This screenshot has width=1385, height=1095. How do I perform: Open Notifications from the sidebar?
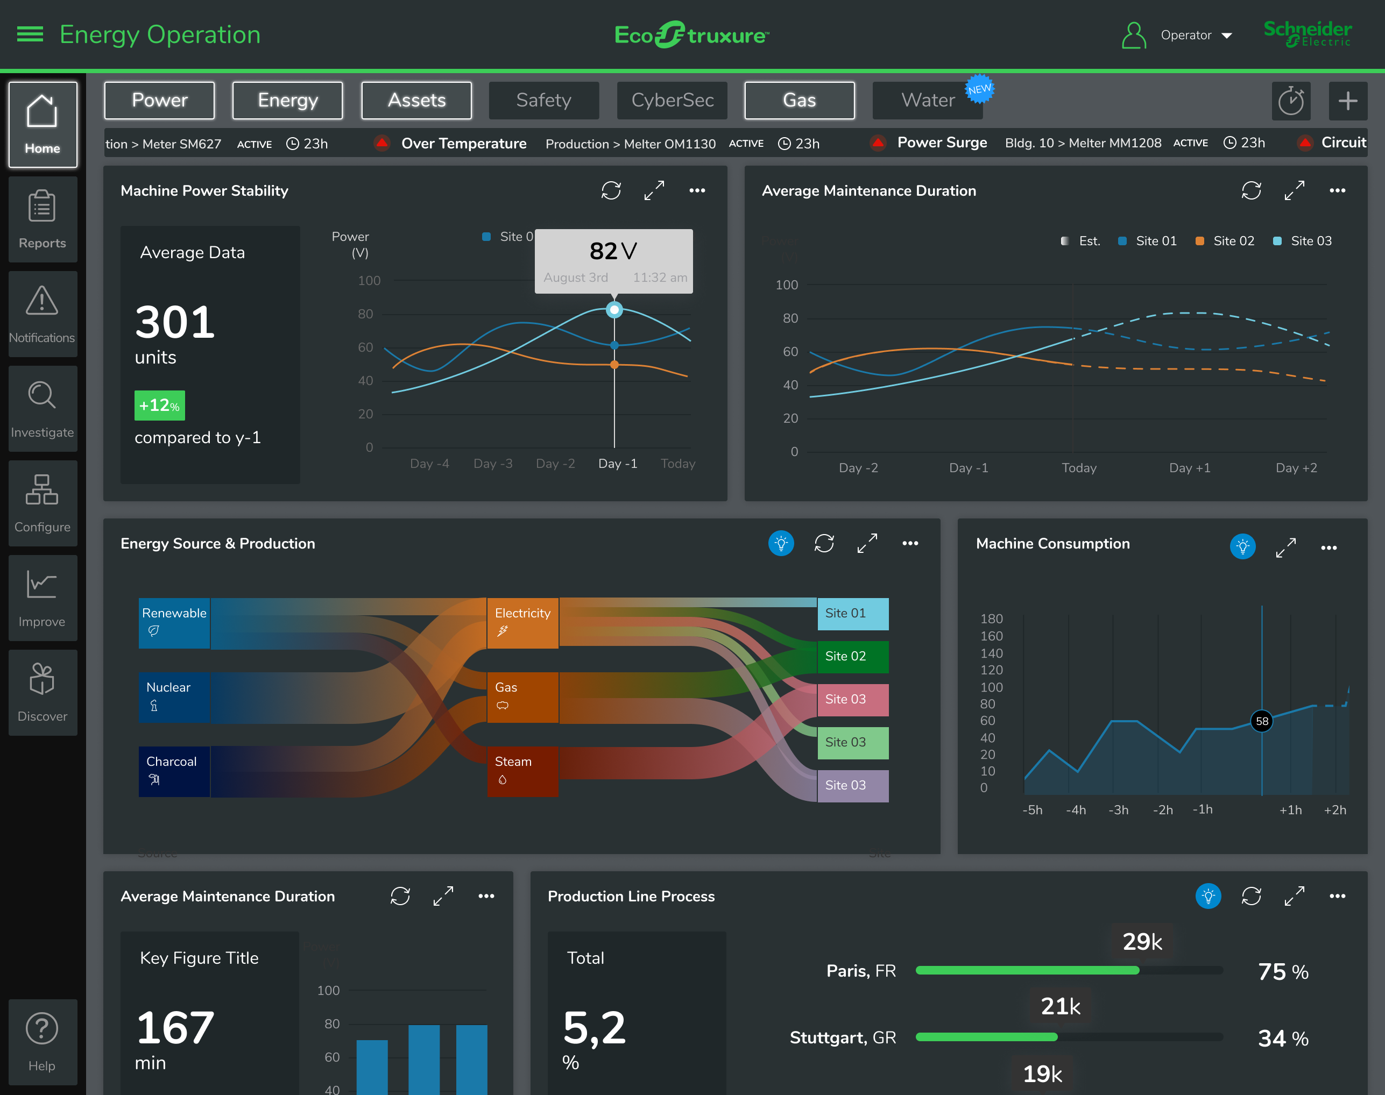pos(43,314)
